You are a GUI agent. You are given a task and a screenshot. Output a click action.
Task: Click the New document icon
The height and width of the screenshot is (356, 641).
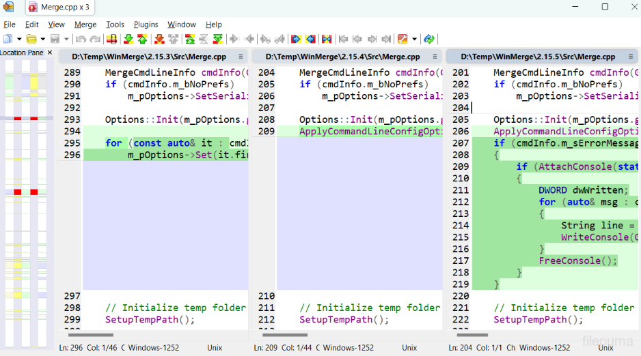coord(8,40)
